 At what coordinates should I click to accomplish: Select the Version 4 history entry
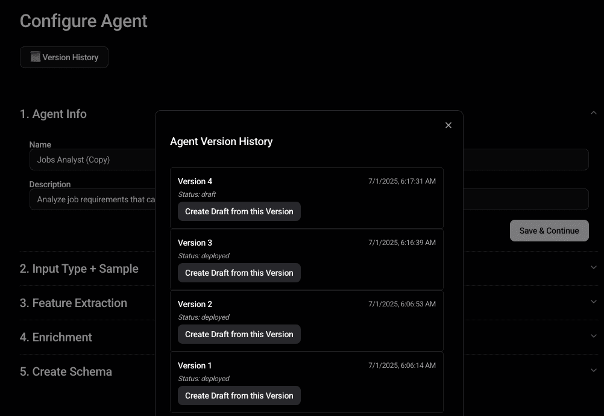click(x=307, y=197)
